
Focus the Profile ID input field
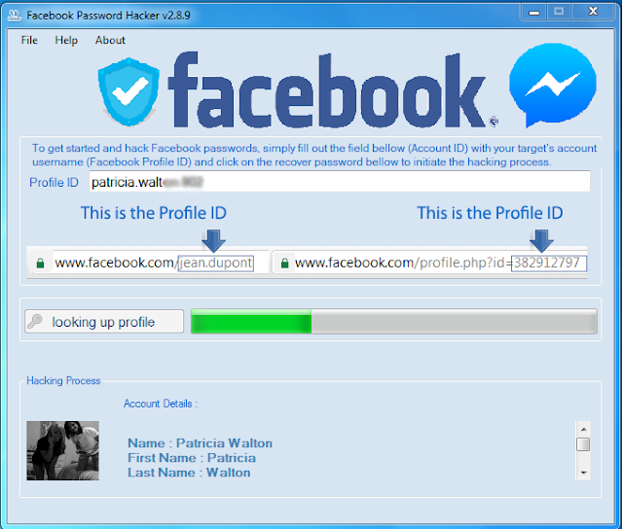[x=340, y=182]
